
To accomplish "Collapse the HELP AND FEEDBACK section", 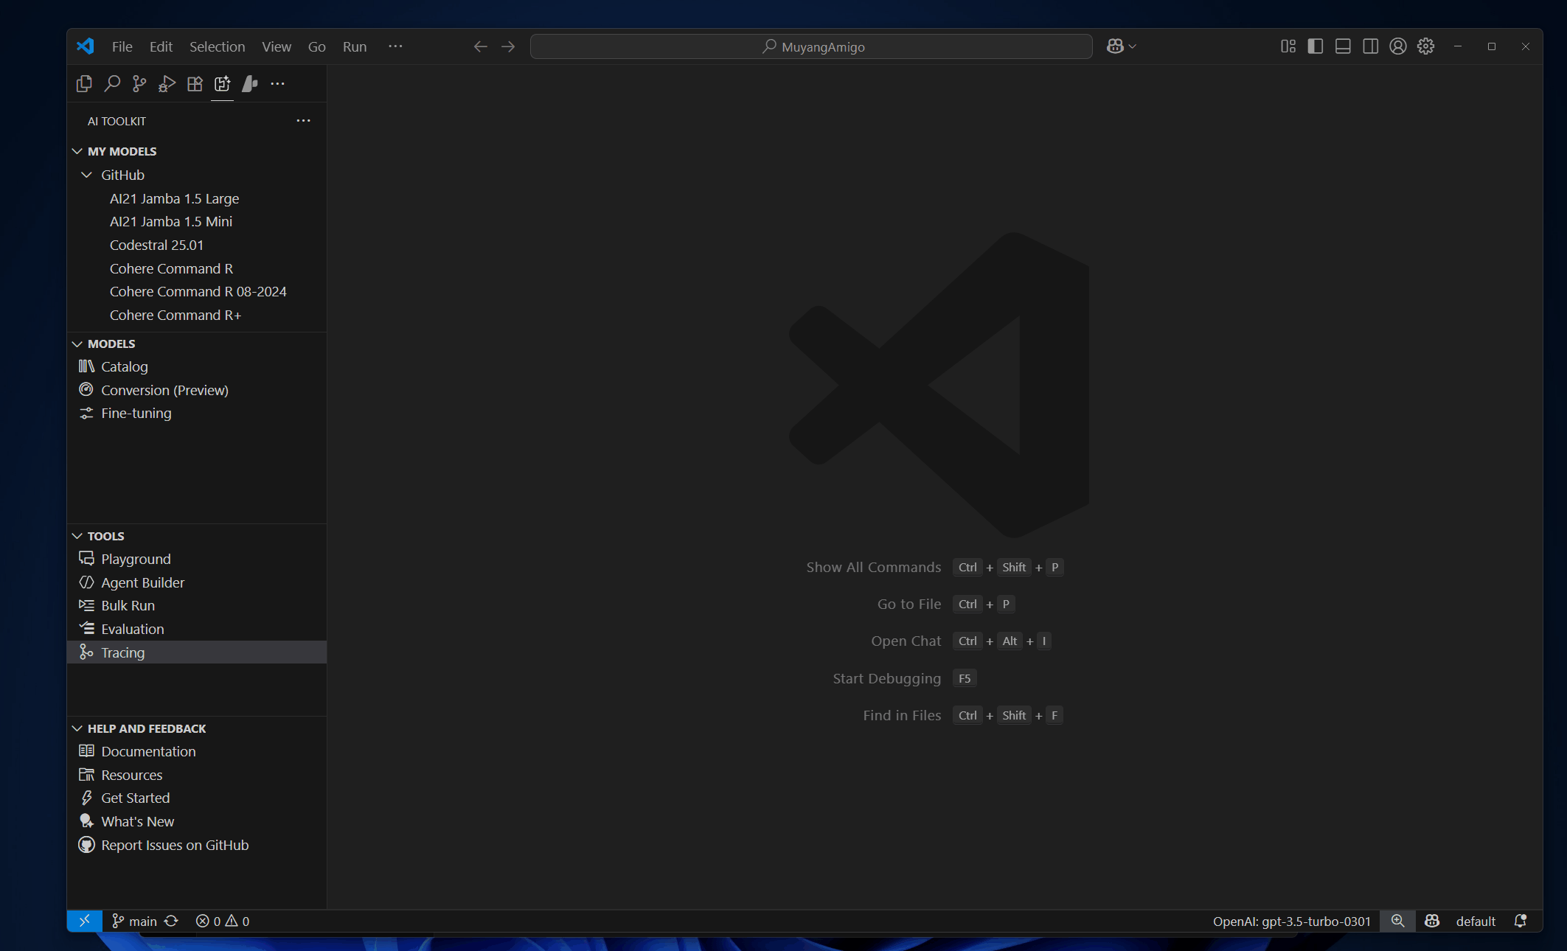I will coord(197,728).
